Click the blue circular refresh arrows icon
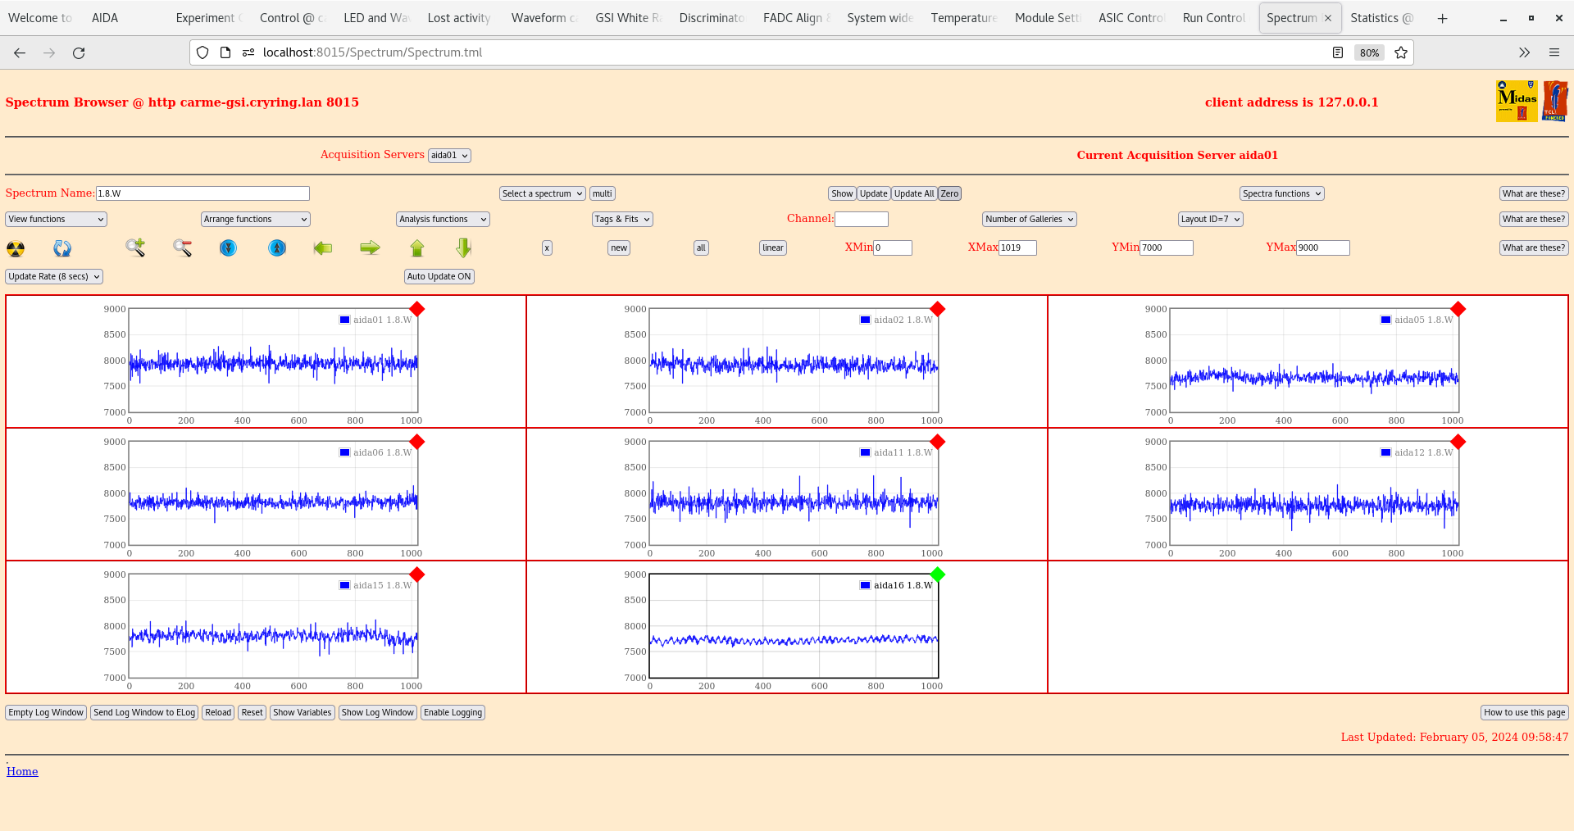1574x831 pixels. tap(62, 248)
